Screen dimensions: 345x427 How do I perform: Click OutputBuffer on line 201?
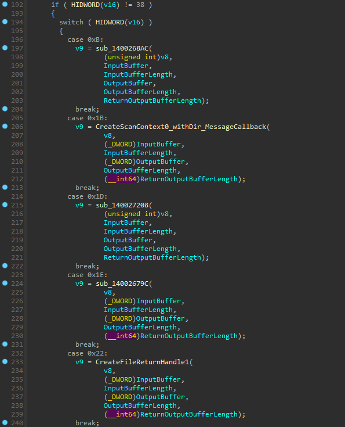[x=128, y=83]
